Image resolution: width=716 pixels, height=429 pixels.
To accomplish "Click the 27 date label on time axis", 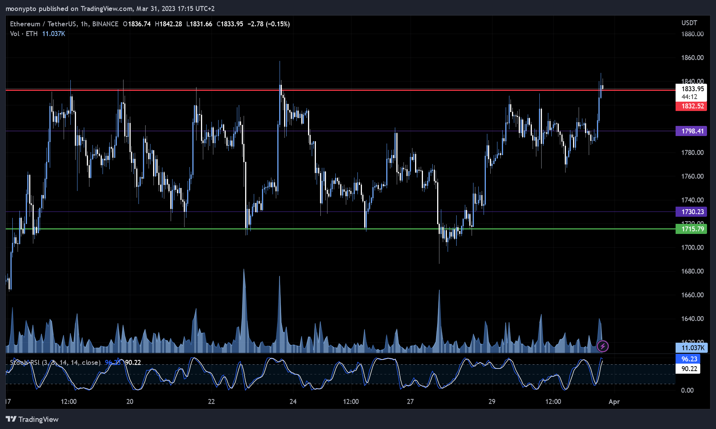I will point(410,402).
